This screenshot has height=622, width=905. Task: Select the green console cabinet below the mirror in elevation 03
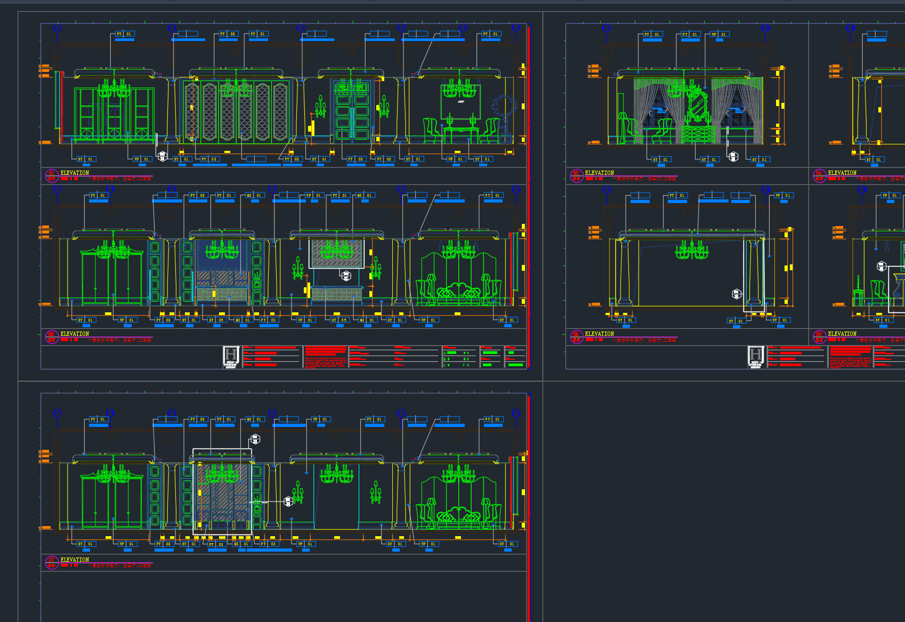698,135
